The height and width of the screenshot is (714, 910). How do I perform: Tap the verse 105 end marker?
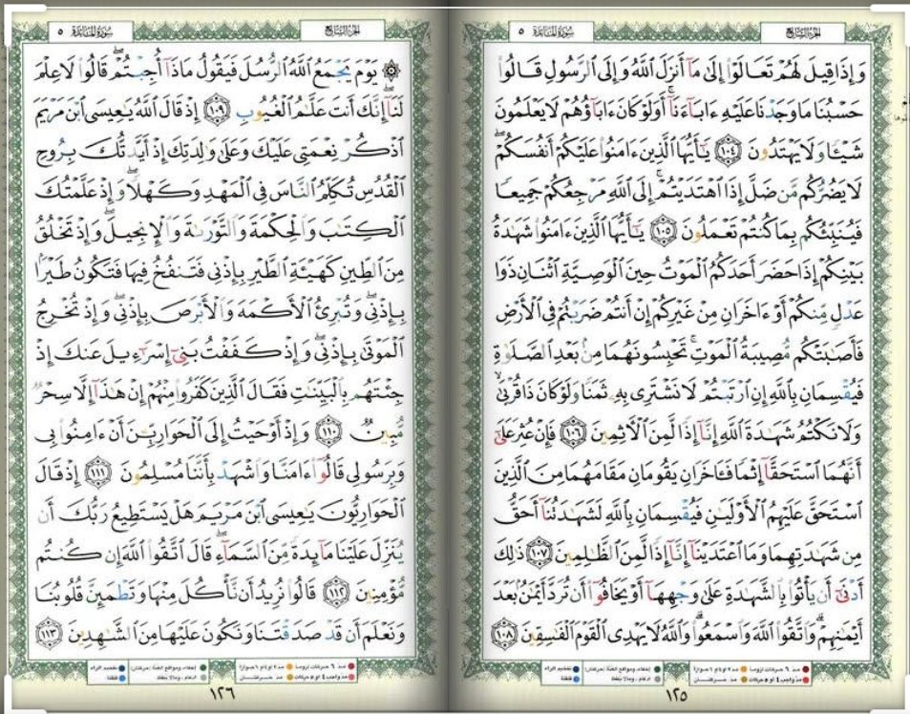click(662, 233)
